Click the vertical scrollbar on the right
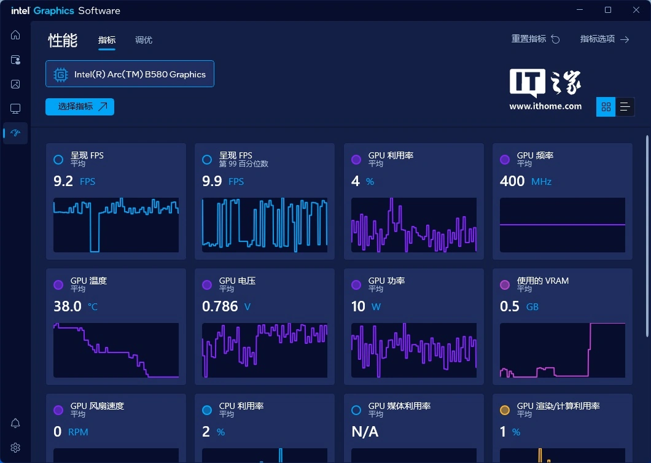The image size is (651, 463). click(x=647, y=236)
